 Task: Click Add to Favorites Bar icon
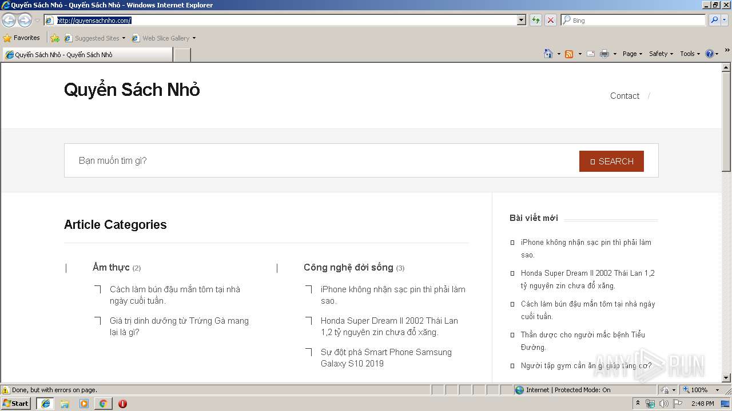point(55,38)
